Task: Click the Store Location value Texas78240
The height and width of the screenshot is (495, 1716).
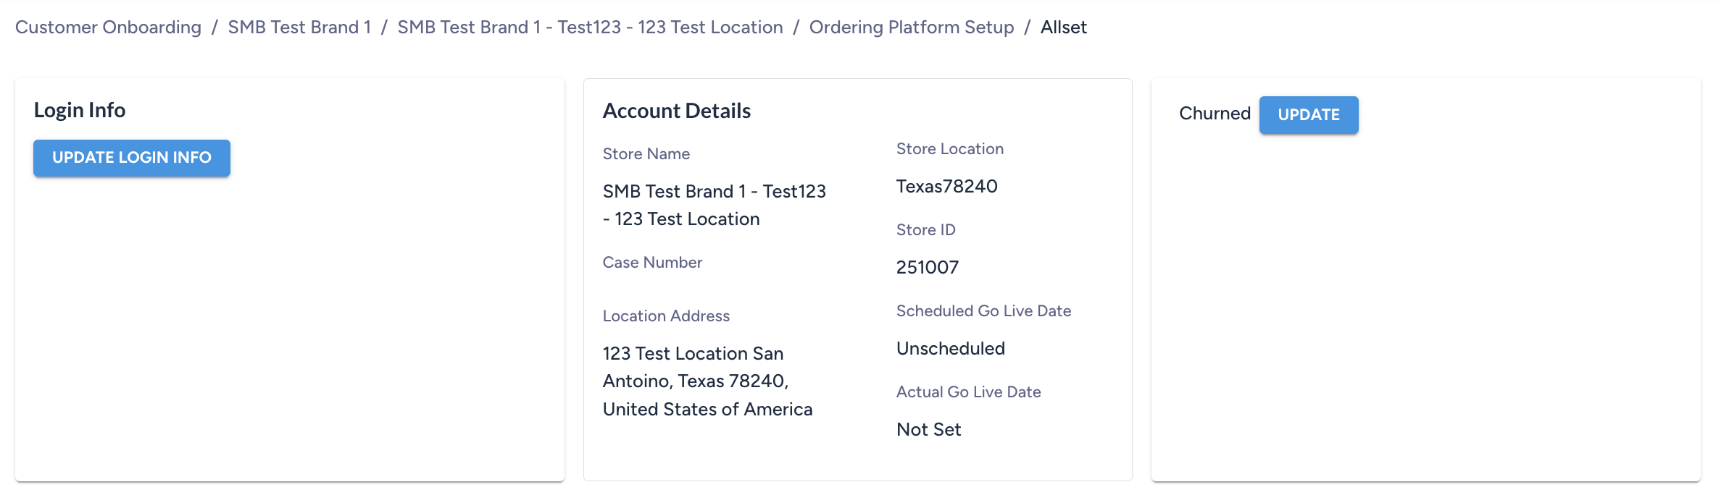Action: tap(946, 186)
